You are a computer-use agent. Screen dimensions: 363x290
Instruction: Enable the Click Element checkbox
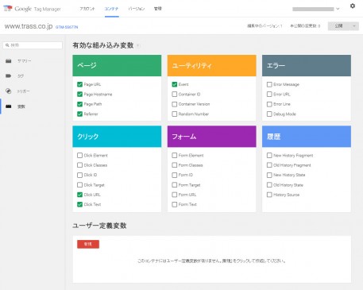point(79,155)
